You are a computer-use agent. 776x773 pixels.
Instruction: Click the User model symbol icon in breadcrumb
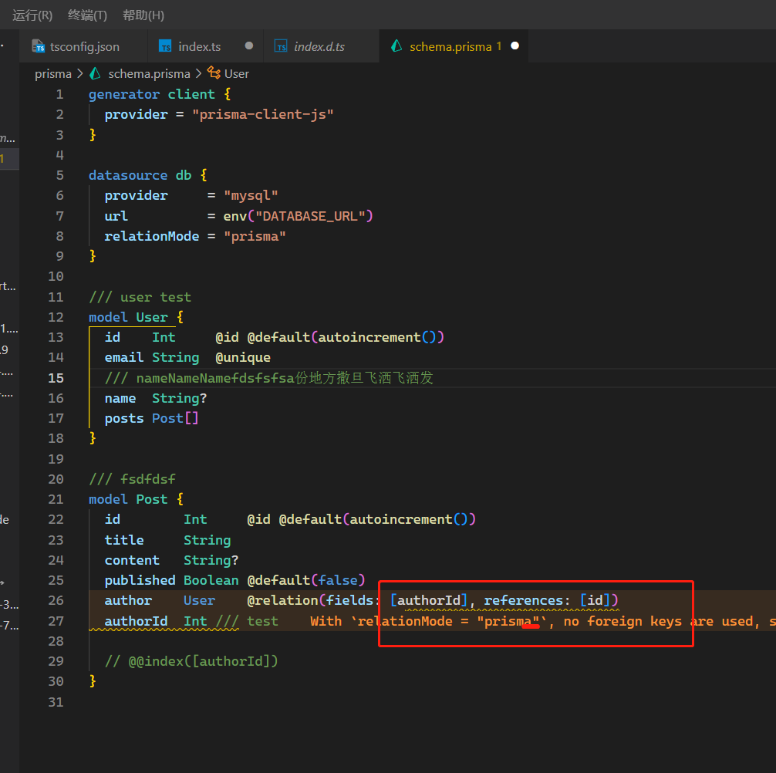pyautogui.click(x=214, y=73)
